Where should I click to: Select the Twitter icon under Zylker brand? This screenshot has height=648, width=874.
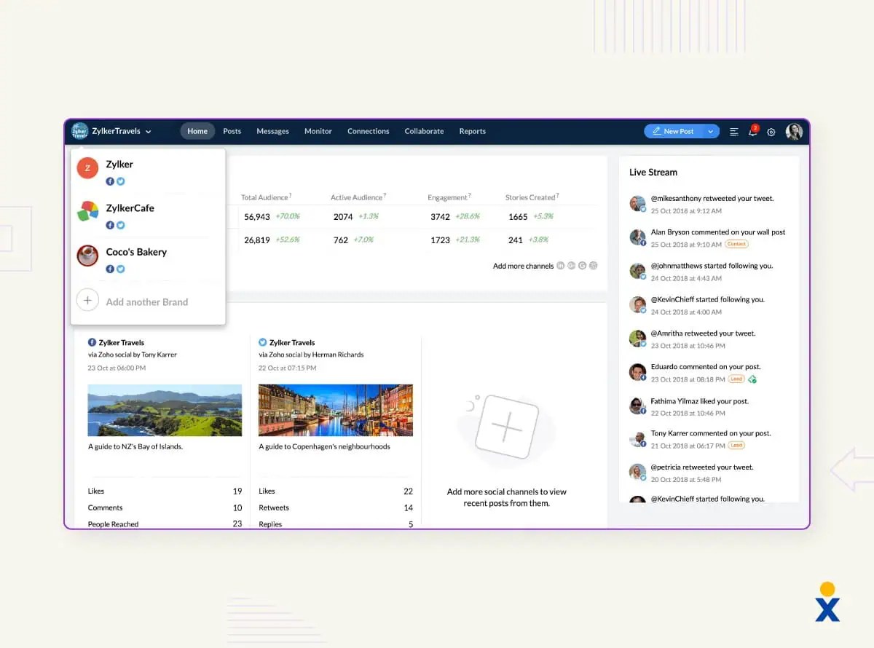pyautogui.click(x=120, y=181)
